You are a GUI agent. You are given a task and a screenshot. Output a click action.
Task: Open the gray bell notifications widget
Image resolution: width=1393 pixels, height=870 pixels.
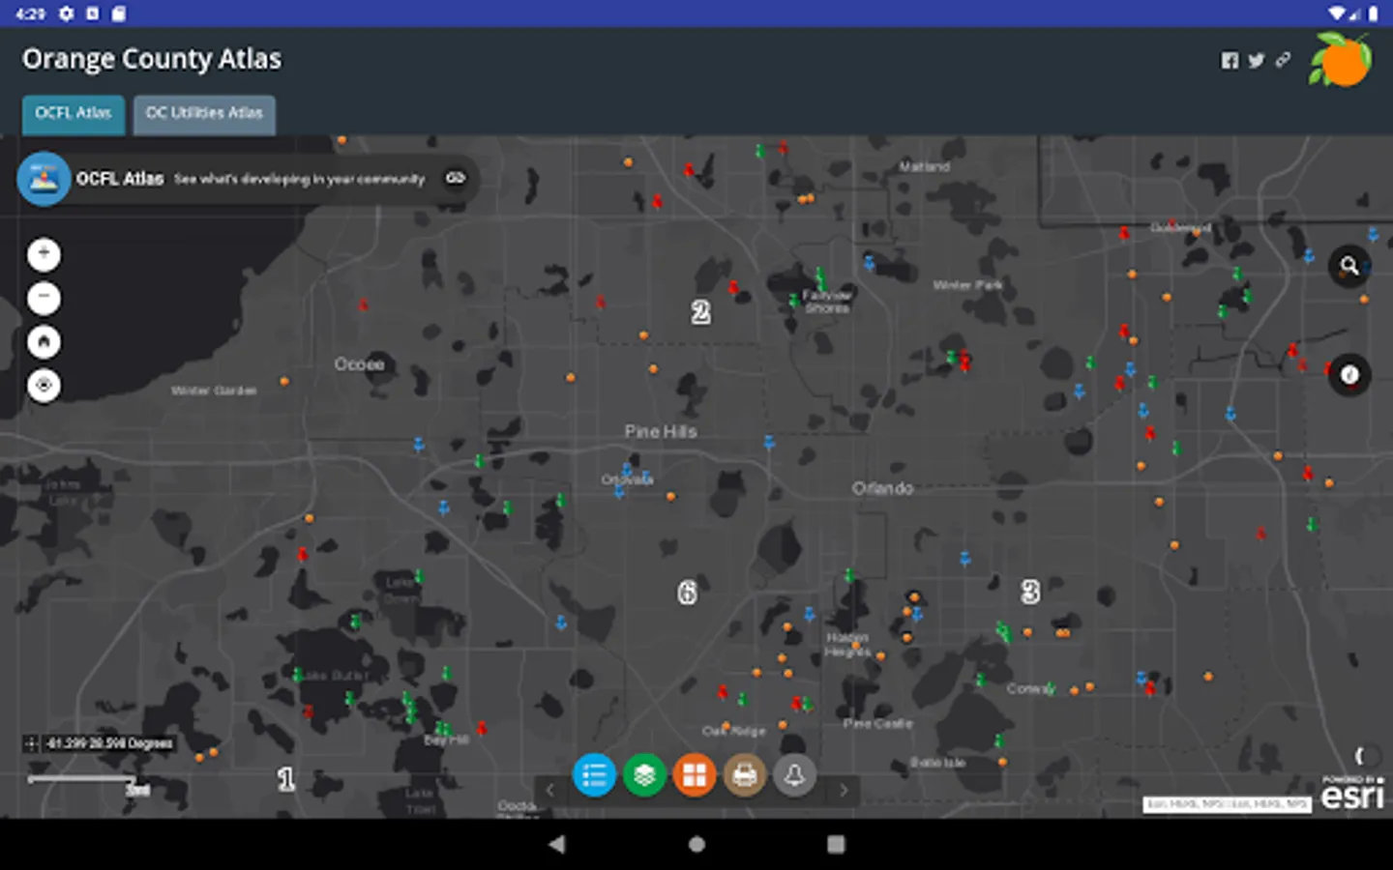(x=794, y=775)
